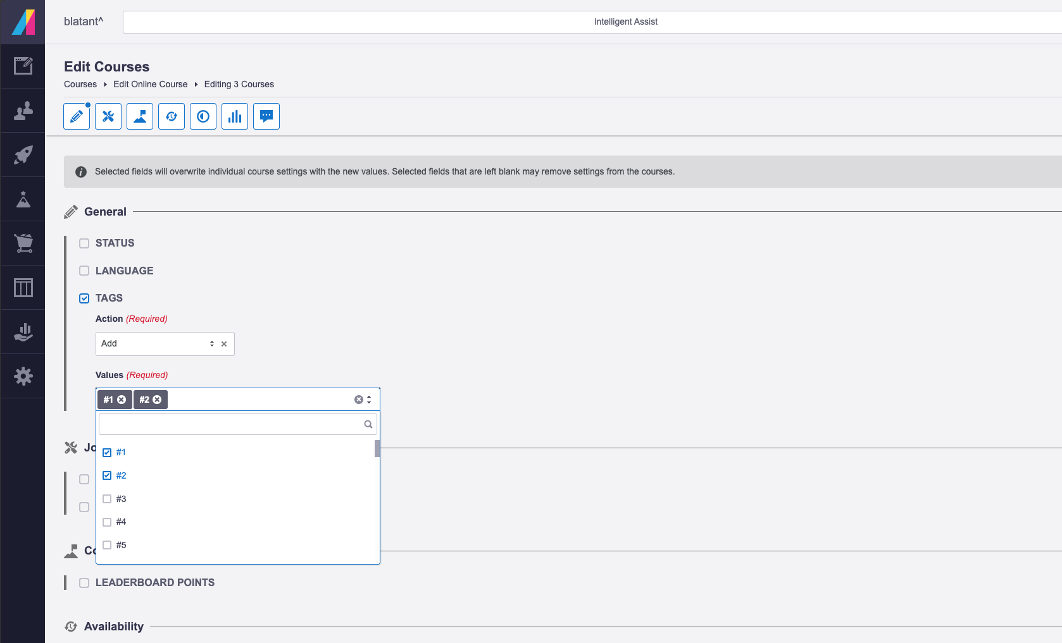Select the bar chart toolbar icon
The height and width of the screenshot is (643, 1062).
[235, 116]
